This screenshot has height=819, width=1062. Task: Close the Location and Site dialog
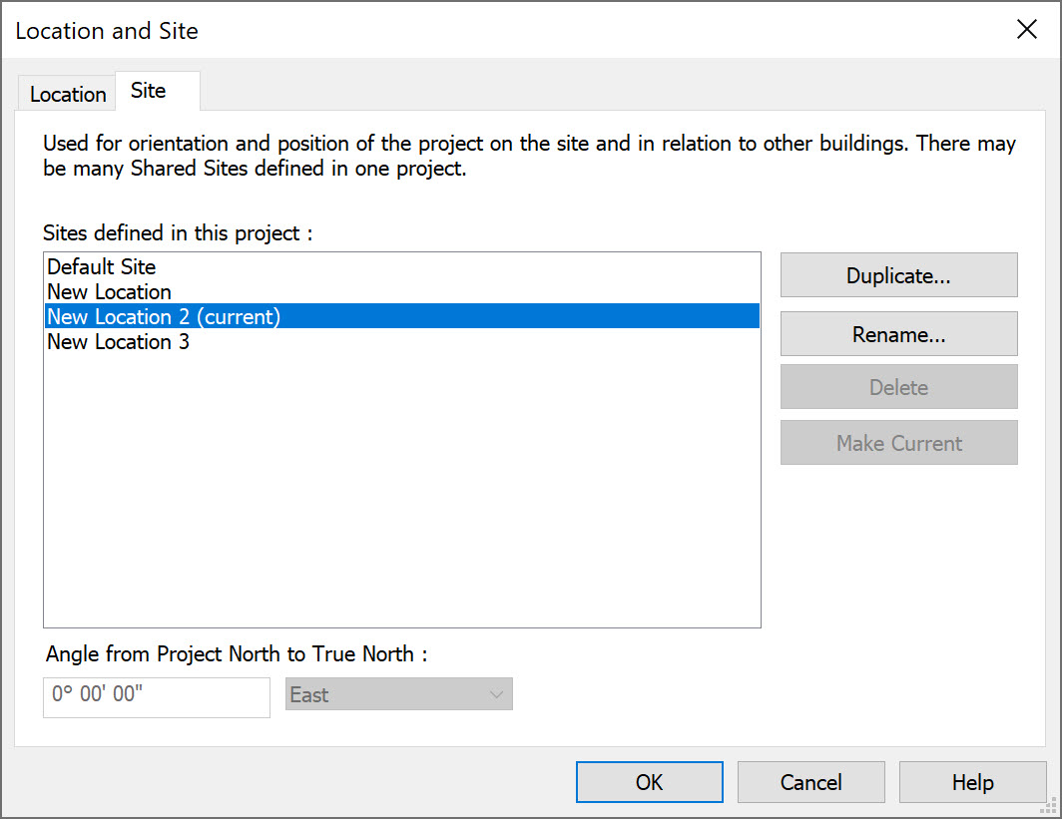(x=1027, y=29)
